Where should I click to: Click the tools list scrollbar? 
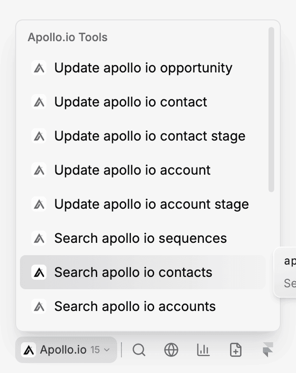(x=271, y=110)
